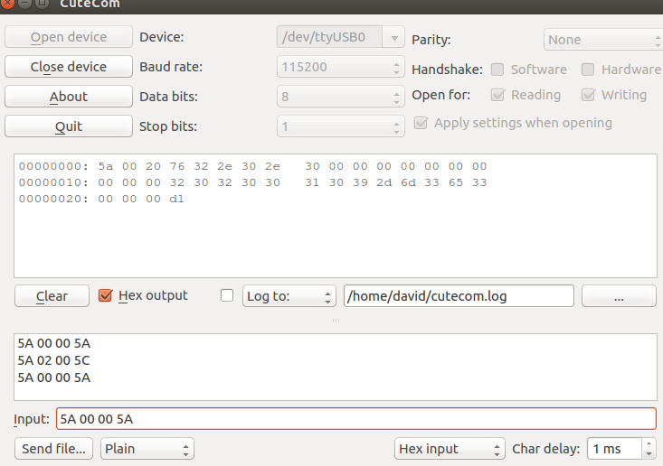Image resolution: width=663 pixels, height=466 pixels.
Task: Click the log file path field
Action: pos(459,296)
